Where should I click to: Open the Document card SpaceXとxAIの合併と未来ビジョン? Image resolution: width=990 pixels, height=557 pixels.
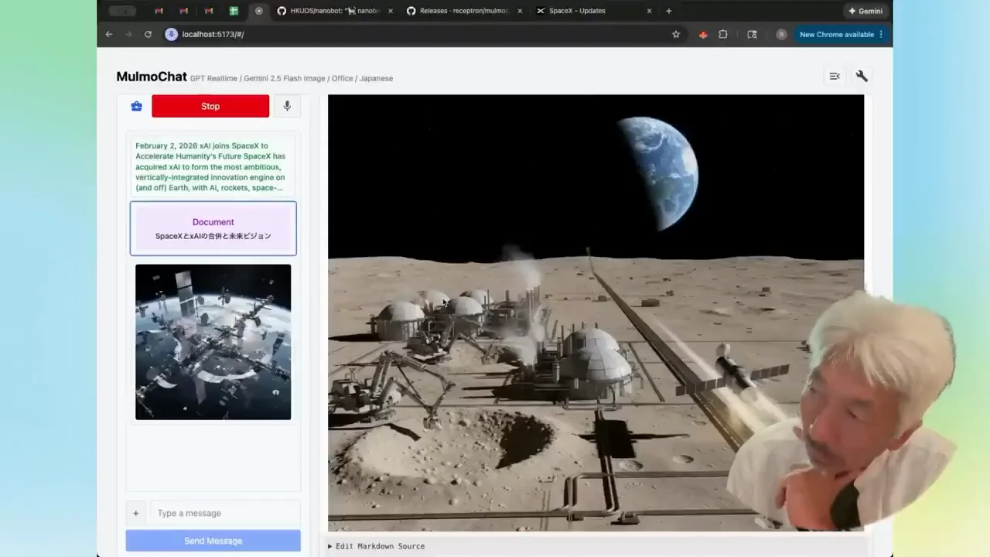coord(213,228)
